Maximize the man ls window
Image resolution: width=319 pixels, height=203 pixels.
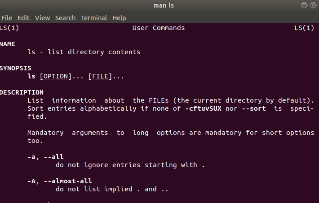[313, 5]
